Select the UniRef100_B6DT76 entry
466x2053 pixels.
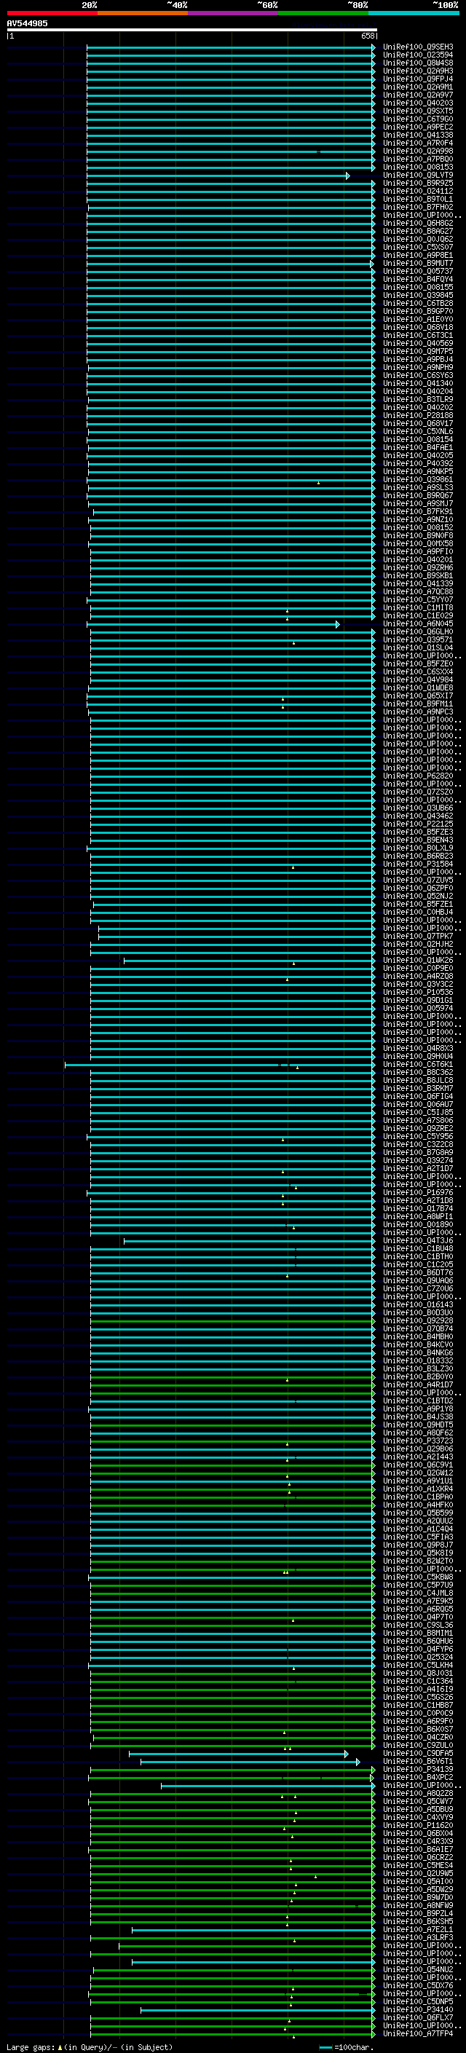[x=418, y=1273]
